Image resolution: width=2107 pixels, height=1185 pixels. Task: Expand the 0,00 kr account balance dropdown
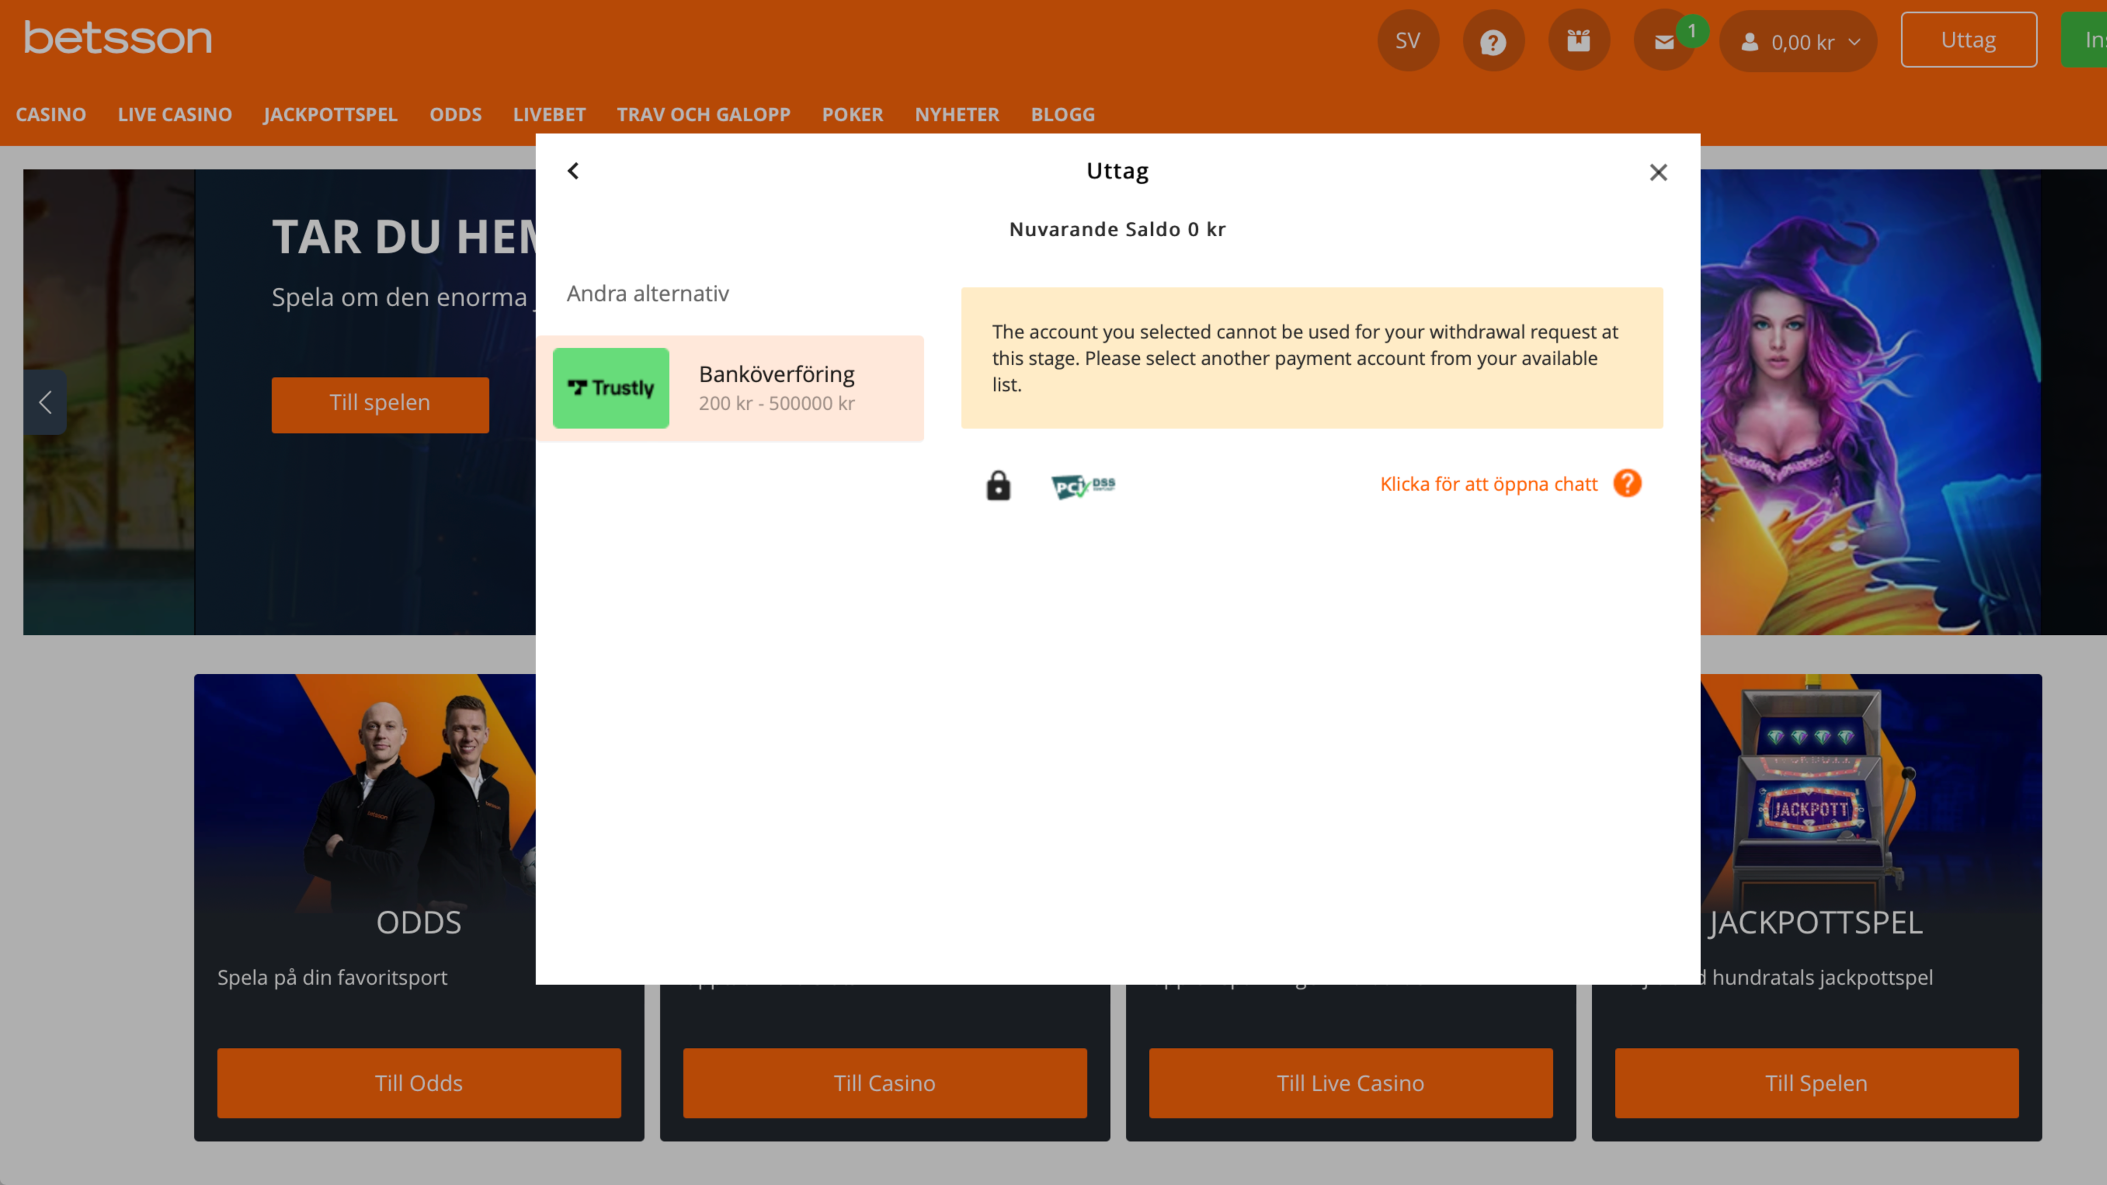point(1798,42)
